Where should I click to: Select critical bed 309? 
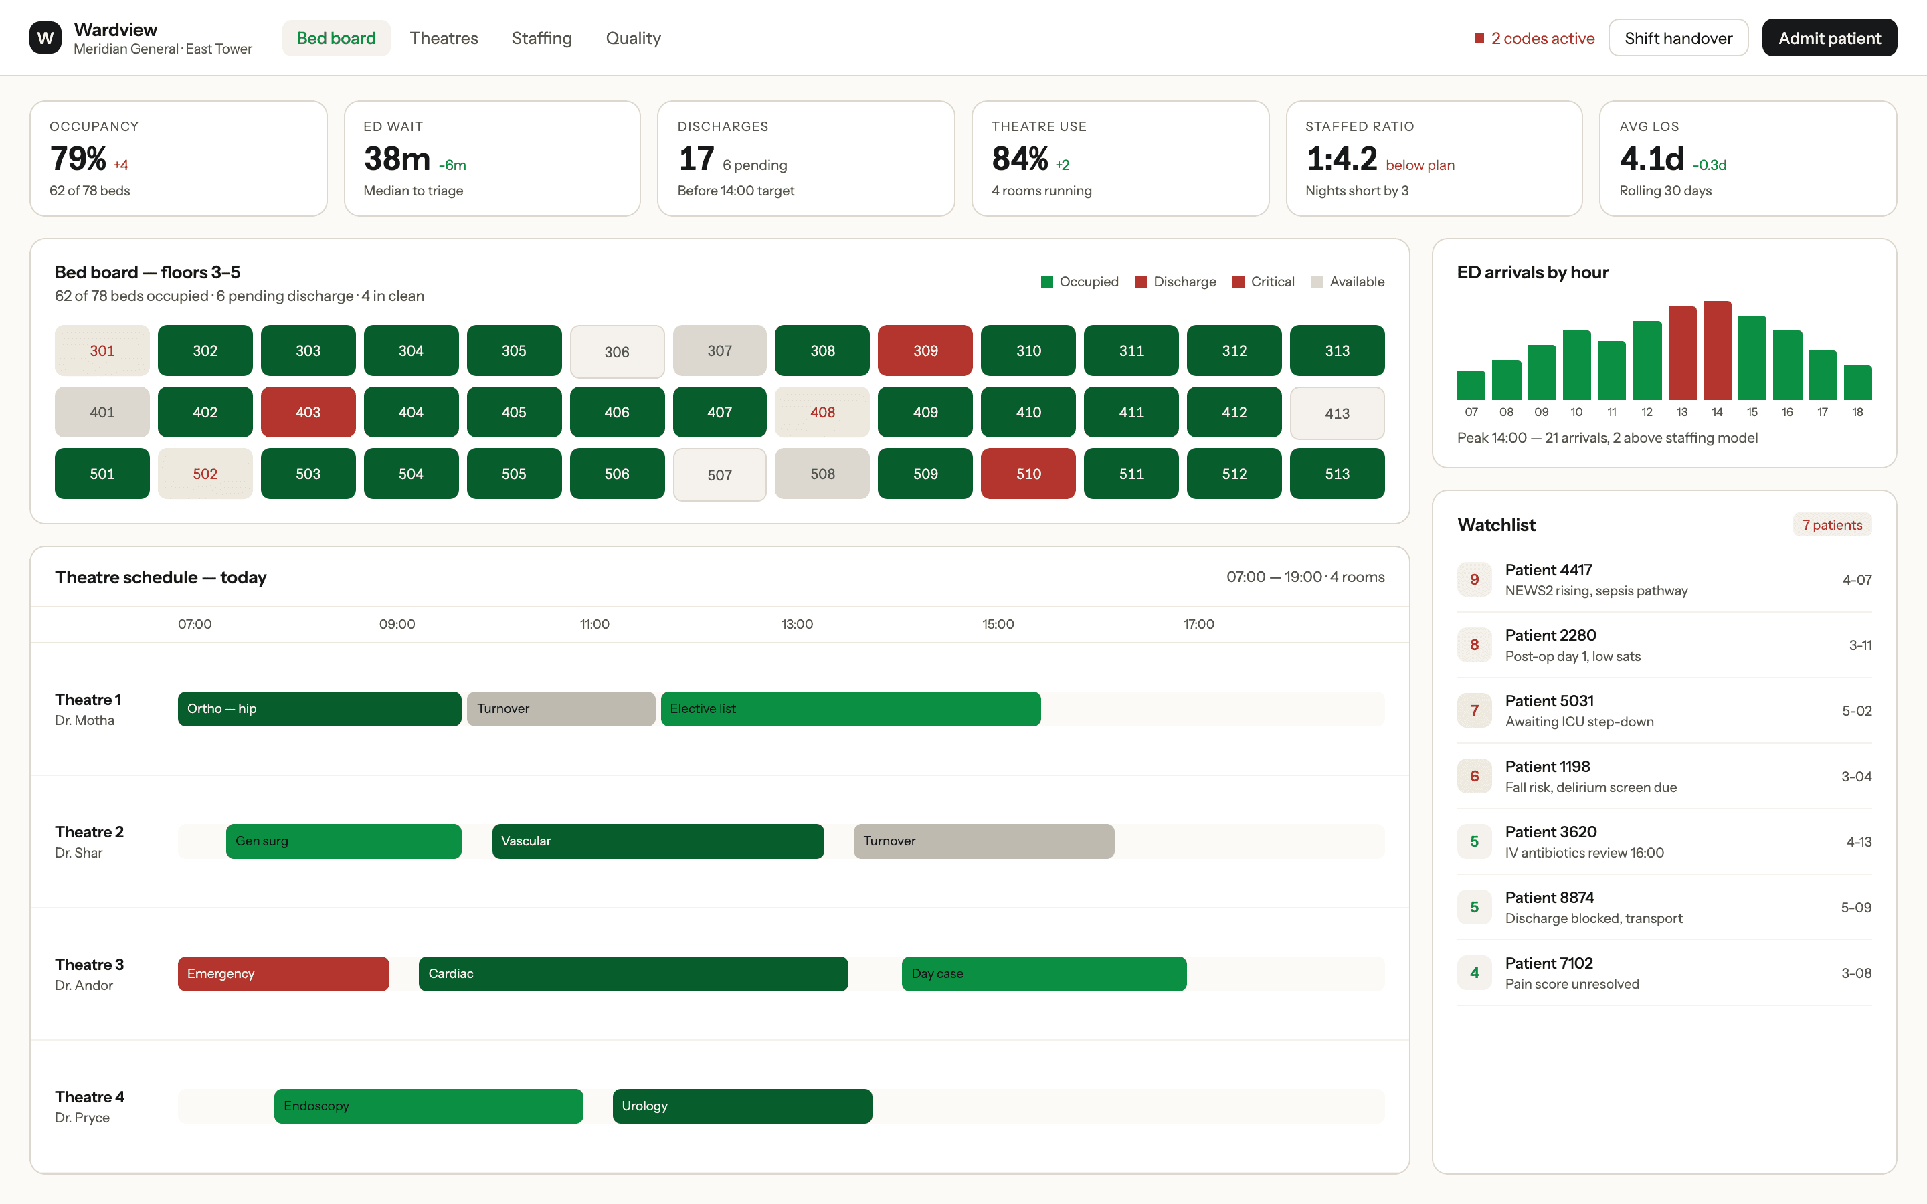click(x=925, y=350)
